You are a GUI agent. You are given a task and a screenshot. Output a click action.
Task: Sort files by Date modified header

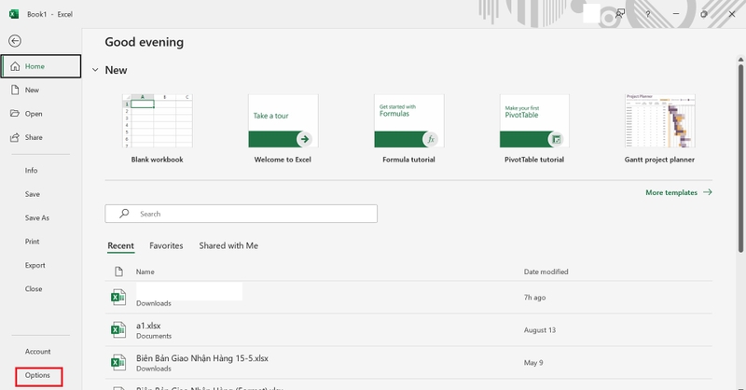546,272
